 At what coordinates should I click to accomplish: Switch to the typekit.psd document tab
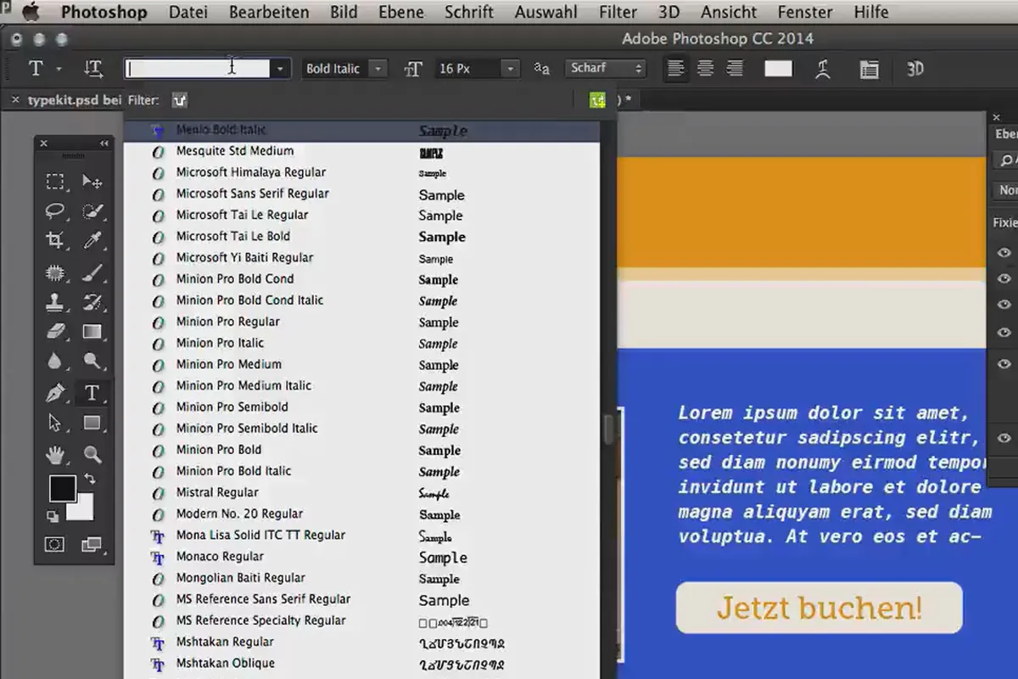pos(75,99)
